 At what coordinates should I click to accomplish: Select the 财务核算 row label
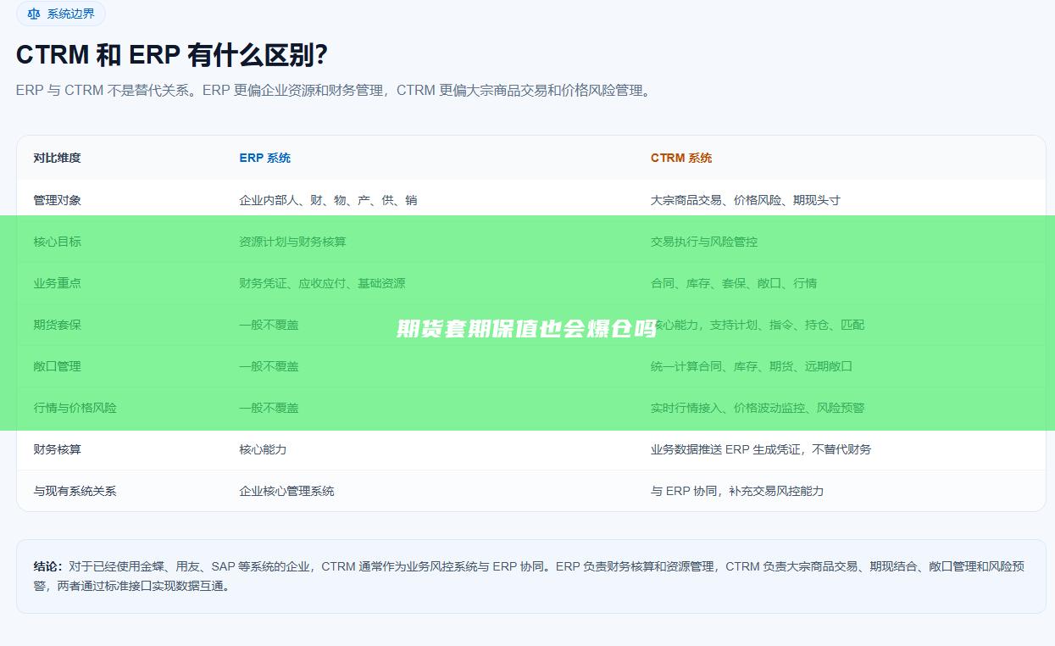point(58,449)
